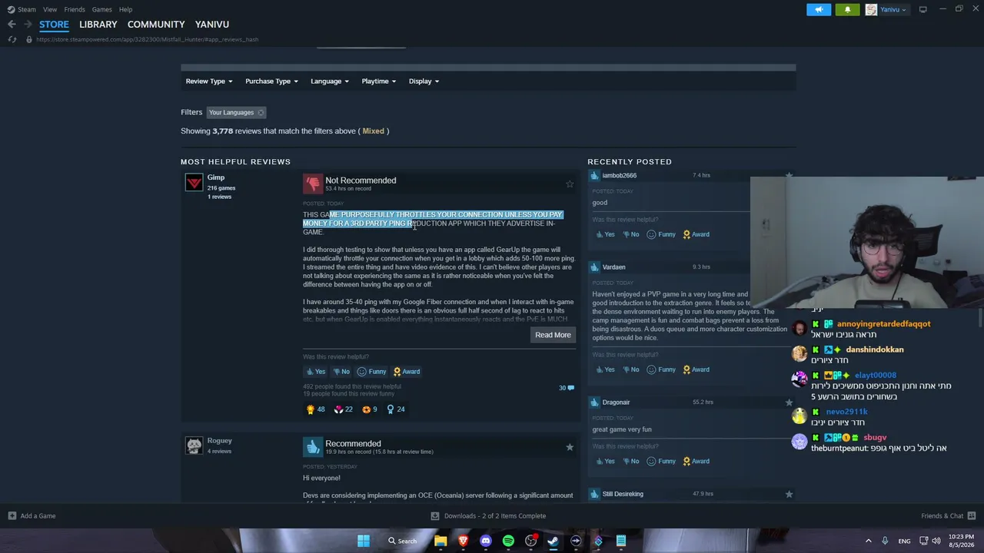Open the Display dropdown

[x=424, y=81]
